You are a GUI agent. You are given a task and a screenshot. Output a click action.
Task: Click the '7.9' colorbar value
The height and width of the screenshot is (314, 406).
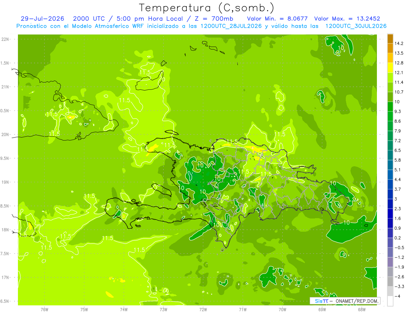click(398, 131)
